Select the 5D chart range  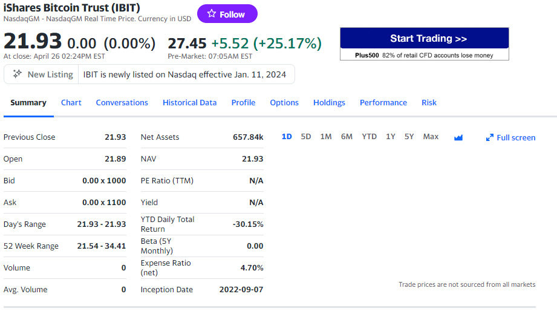[x=306, y=137]
